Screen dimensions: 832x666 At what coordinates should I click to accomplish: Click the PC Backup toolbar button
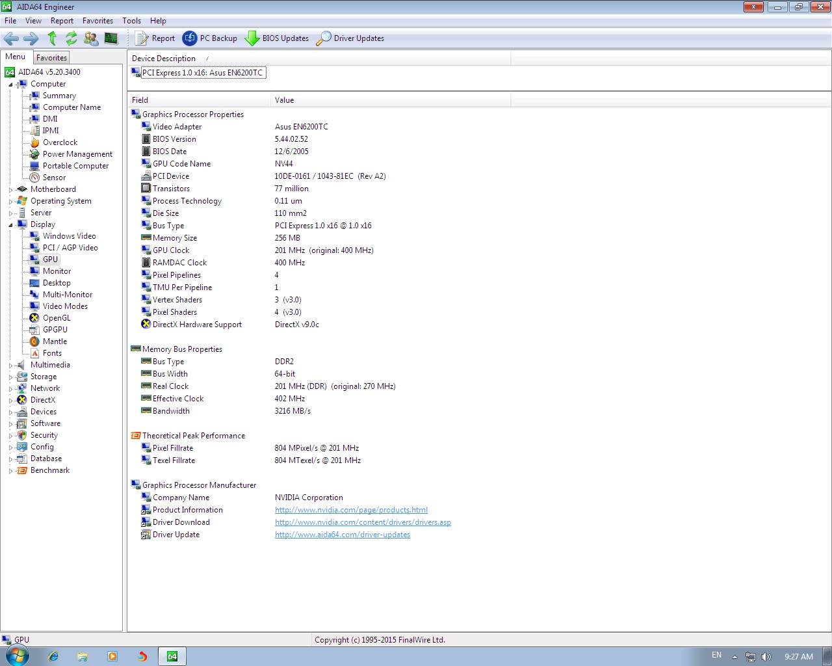210,38
